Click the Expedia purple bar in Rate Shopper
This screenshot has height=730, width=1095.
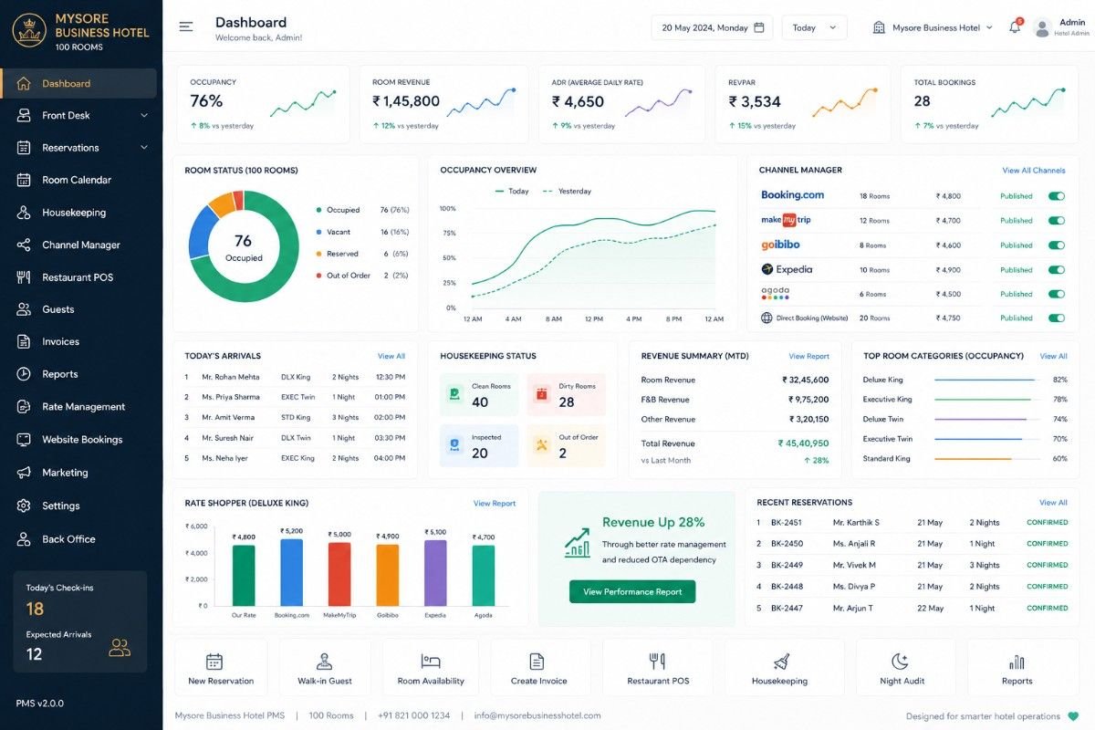pyautogui.click(x=435, y=573)
